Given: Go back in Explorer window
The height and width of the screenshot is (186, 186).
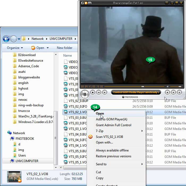Looking at the screenshot, I should pos(6,39).
